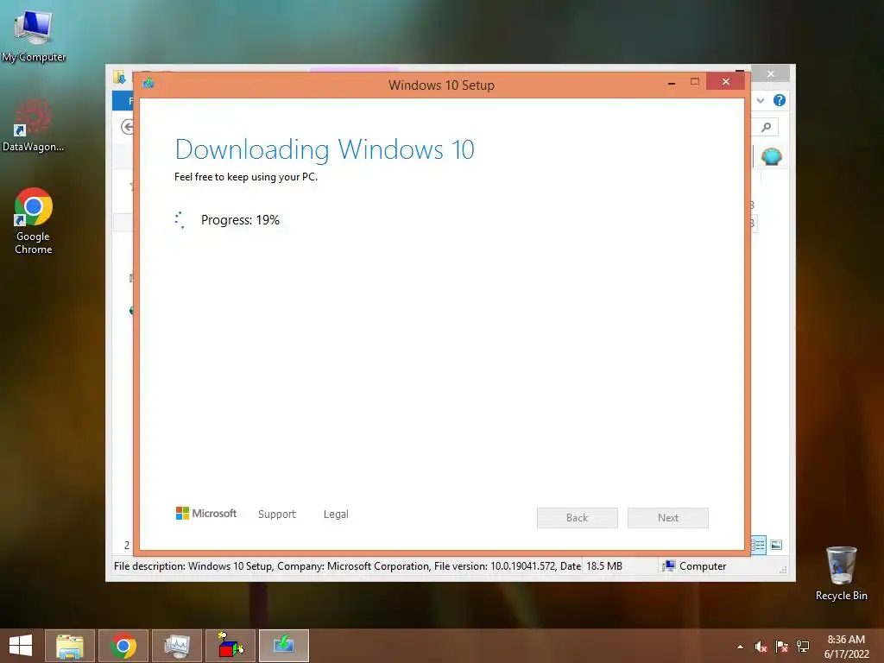Switch File Explorer to details view
884x663 pixels.
758,545
